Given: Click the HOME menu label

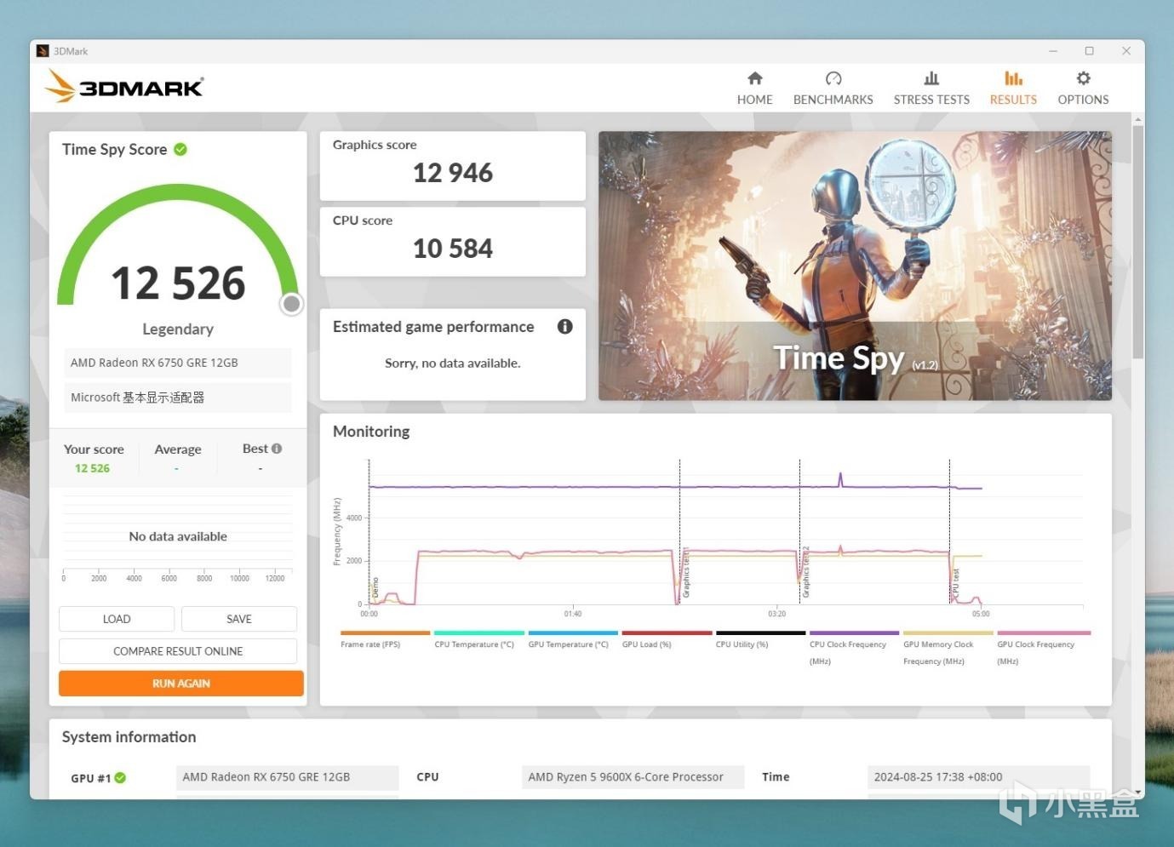Looking at the screenshot, I should point(754,100).
